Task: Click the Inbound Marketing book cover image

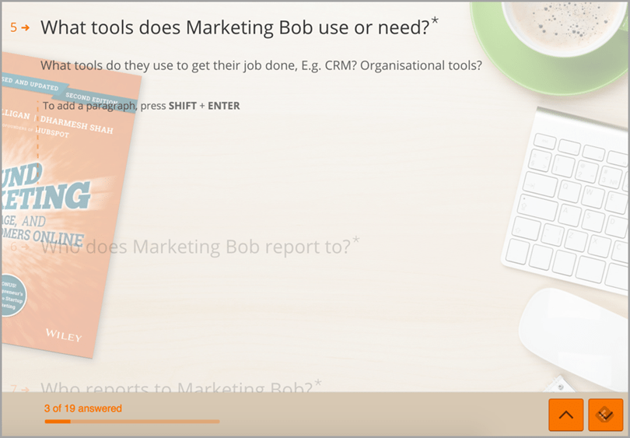Action: pos(70,210)
